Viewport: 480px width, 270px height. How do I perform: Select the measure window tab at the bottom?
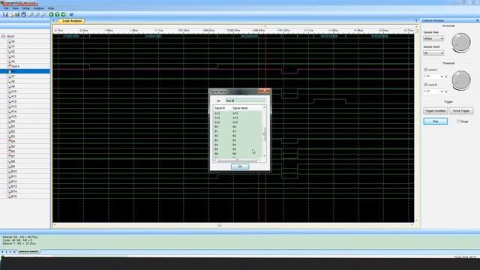28,252
